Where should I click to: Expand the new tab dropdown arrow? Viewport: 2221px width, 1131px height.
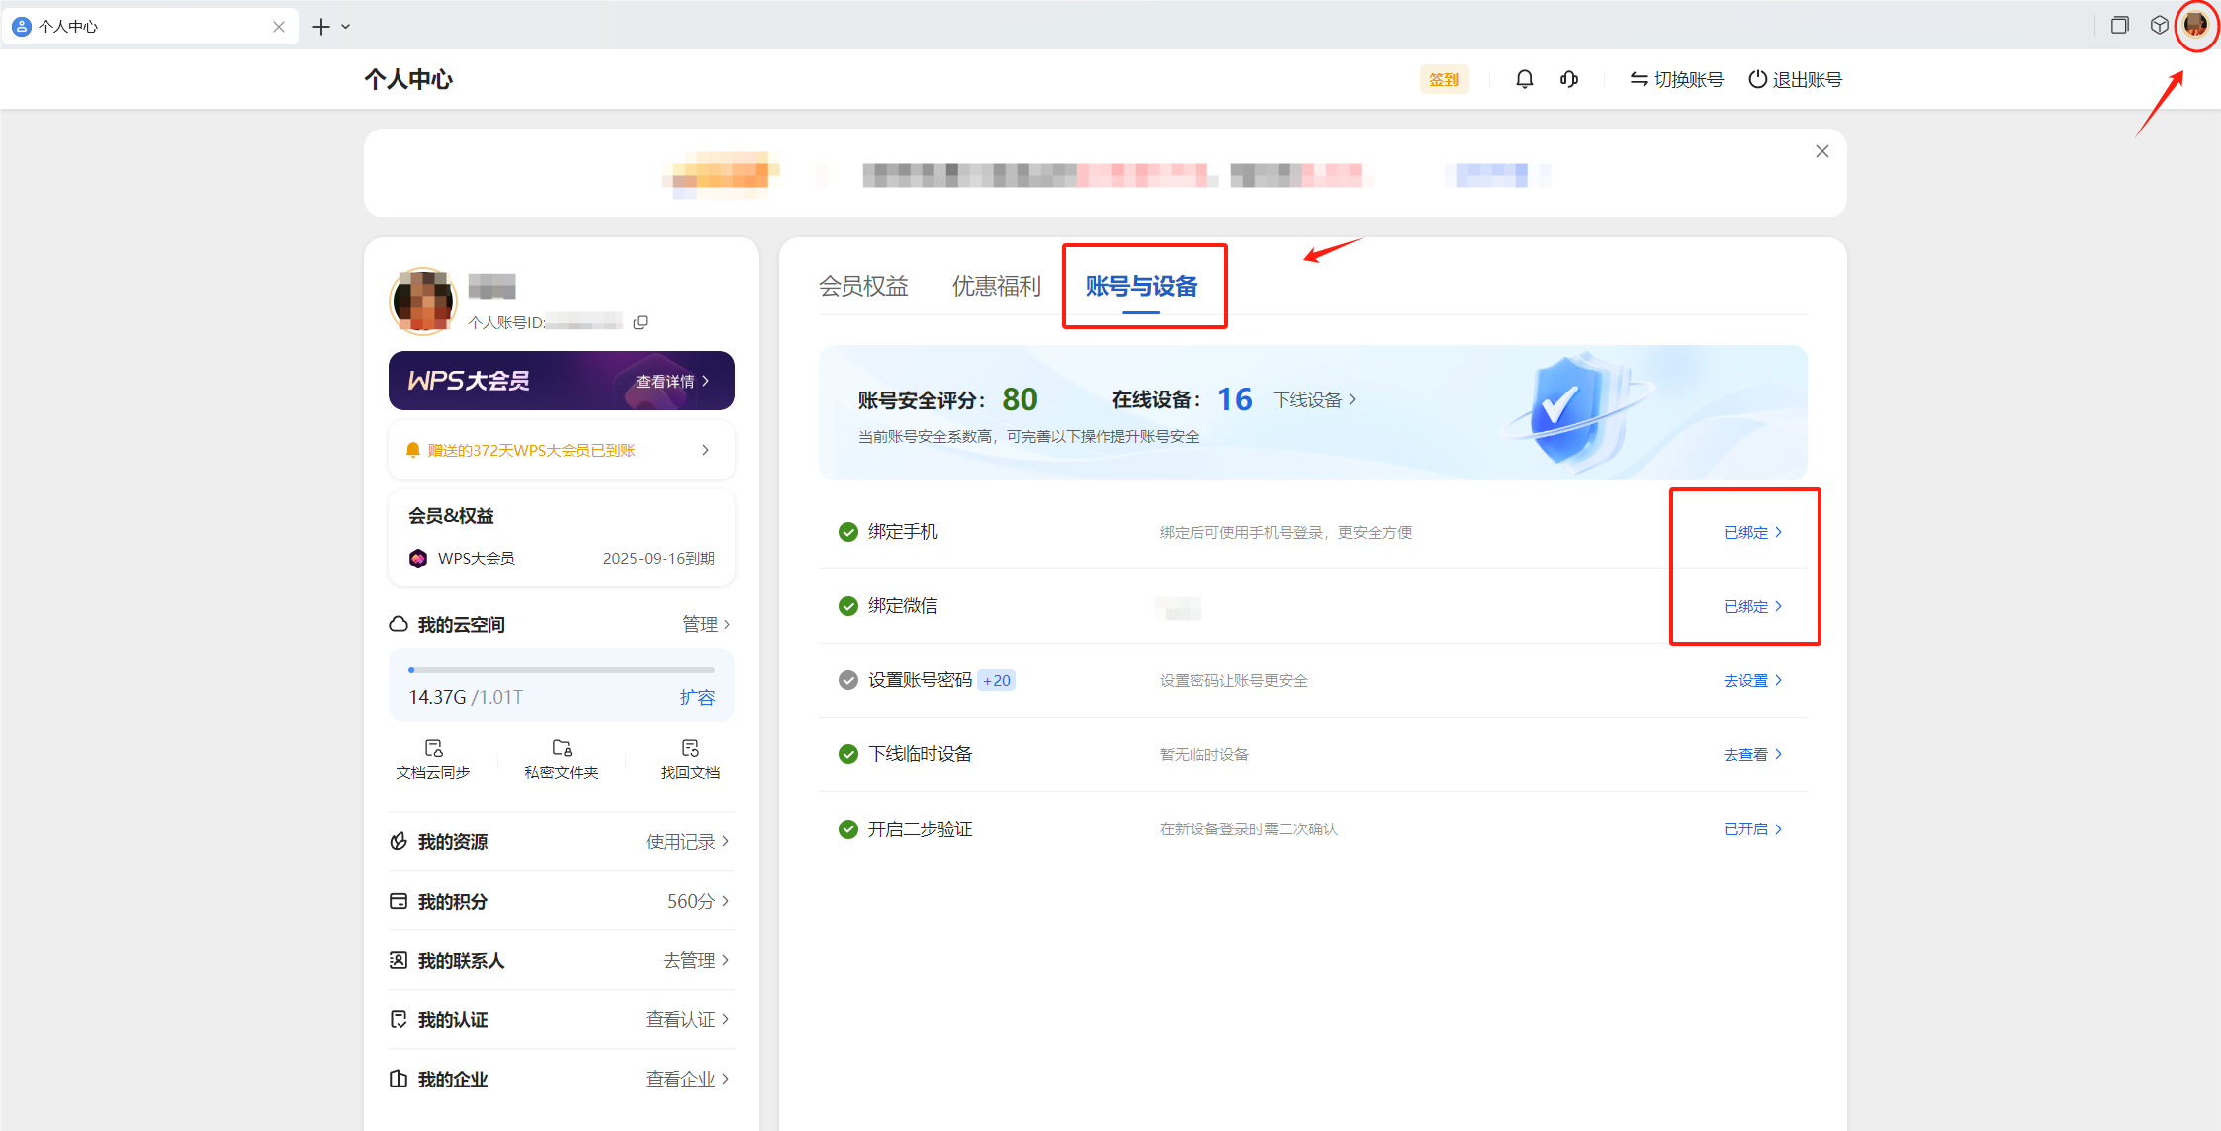point(346,27)
